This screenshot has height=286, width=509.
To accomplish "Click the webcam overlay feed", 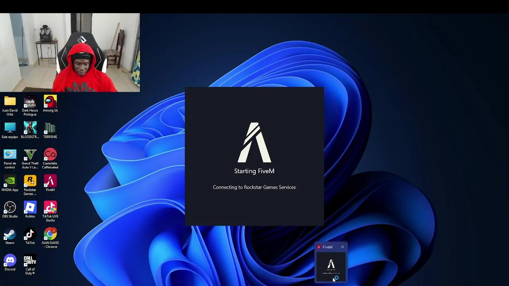I will 70,52.
